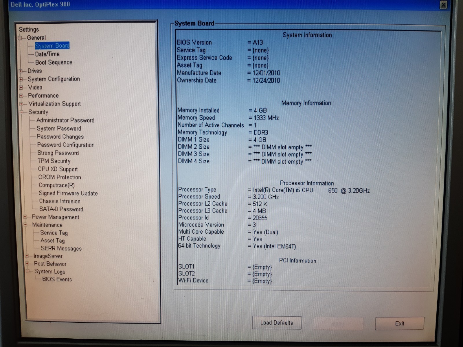Expand the Virtualization Support node
The width and height of the screenshot is (463, 347).
pyautogui.click(x=21, y=104)
